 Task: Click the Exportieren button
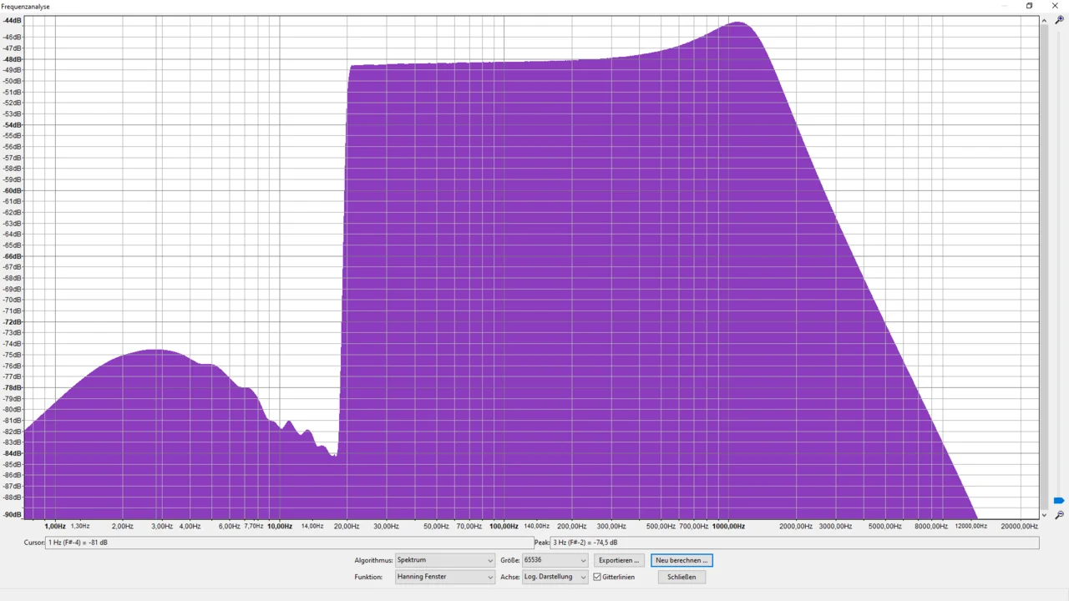click(619, 560)
